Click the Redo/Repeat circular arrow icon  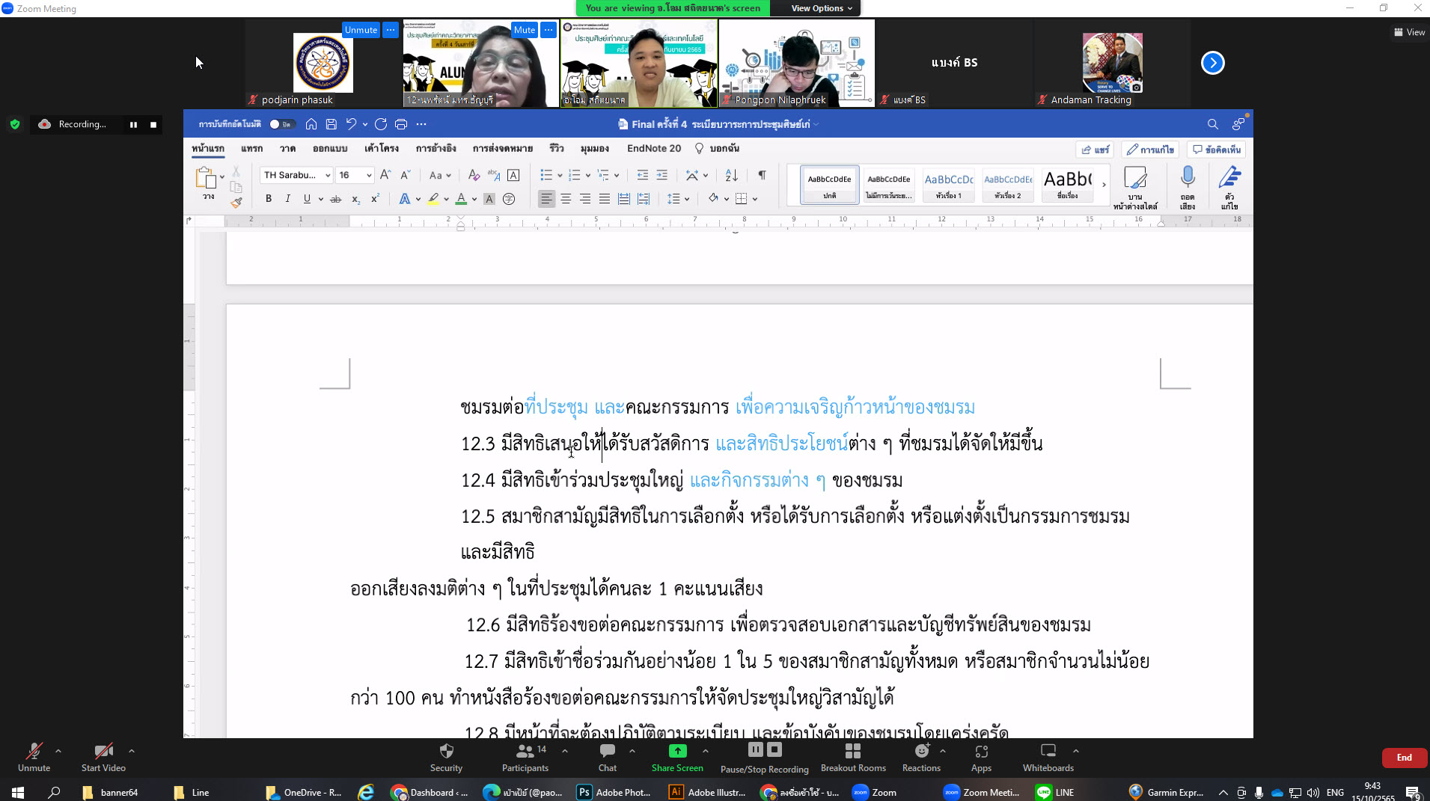(381, 124)
